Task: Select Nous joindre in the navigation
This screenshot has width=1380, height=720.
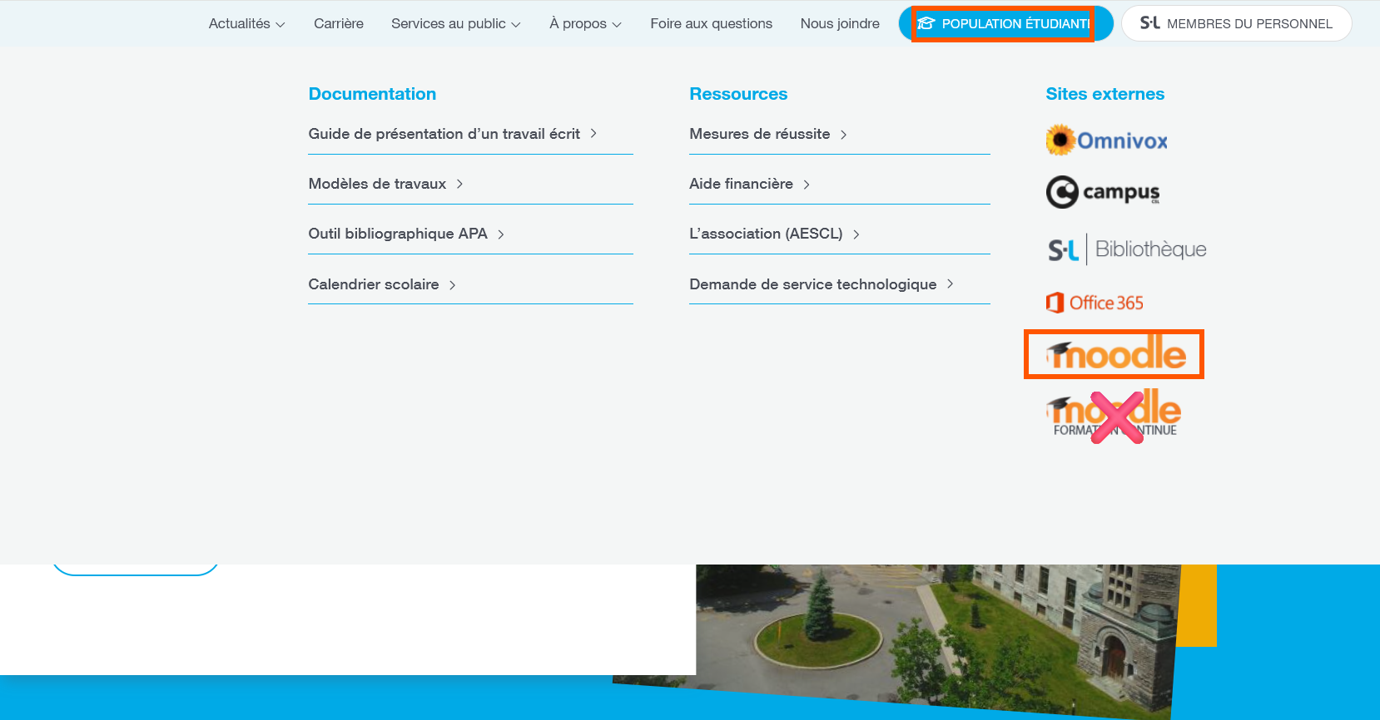Action: pos(839,23)
